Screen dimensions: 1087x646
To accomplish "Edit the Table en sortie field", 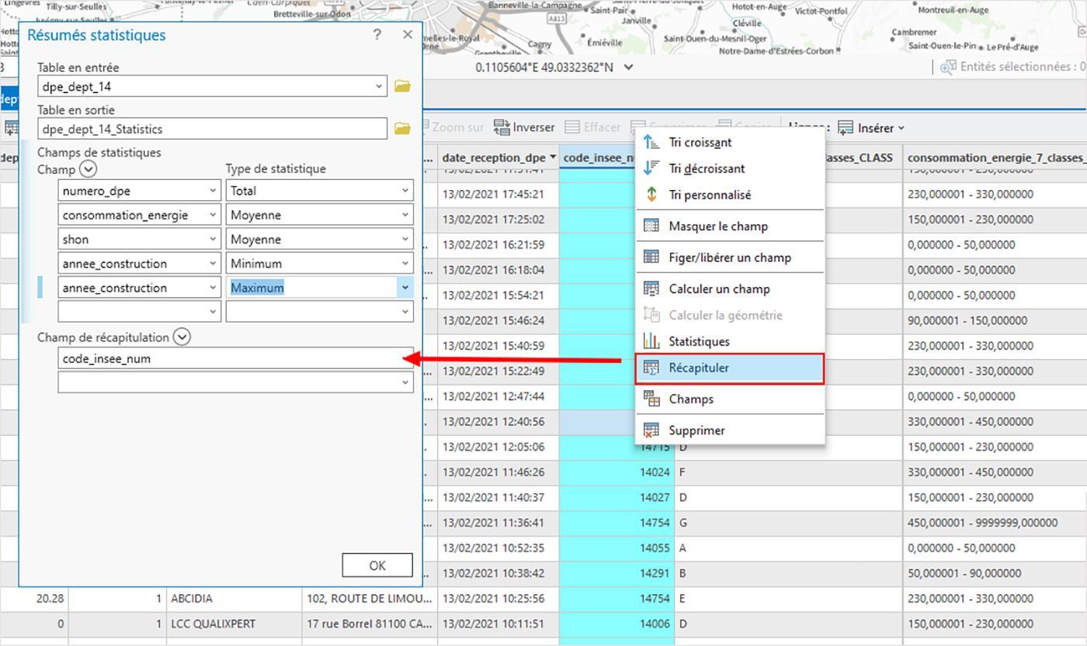I will [x=212, y=129].
